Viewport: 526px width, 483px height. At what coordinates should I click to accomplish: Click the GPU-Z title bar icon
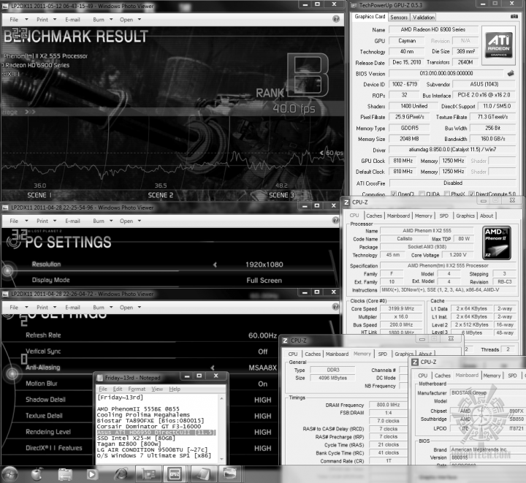[x=354, y=5]
